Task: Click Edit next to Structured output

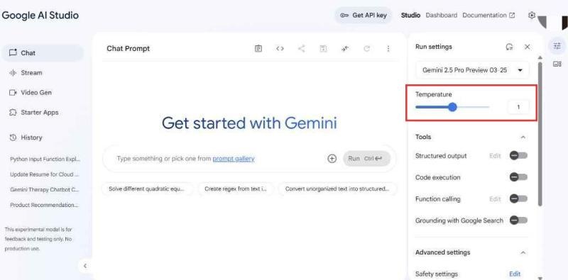Action: point(495,156)
